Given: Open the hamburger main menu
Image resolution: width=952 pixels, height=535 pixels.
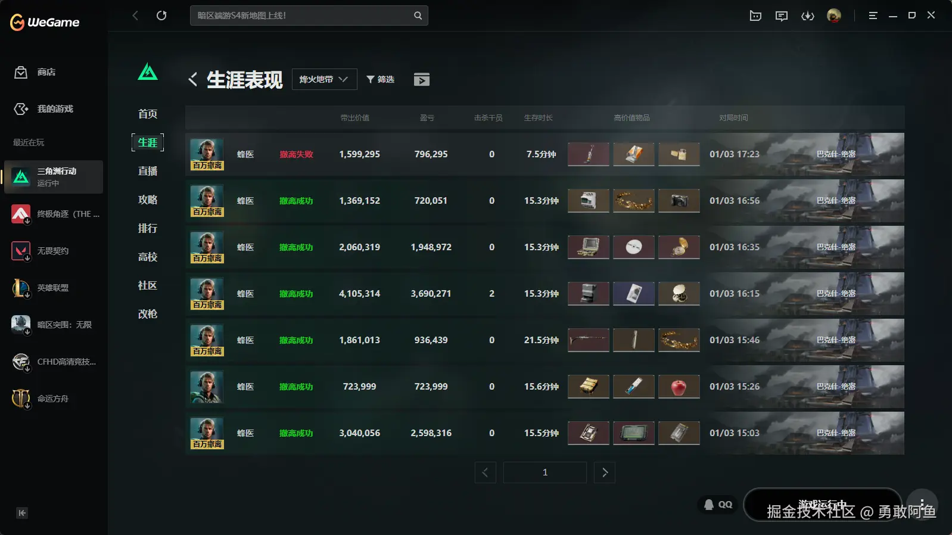Looking at the screenshot, I should click(x=873, y=15).
